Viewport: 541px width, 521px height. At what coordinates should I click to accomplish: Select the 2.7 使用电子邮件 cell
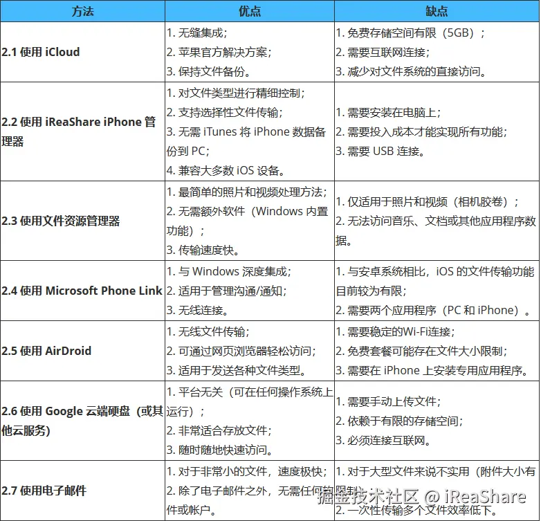[x=82, y=491]
